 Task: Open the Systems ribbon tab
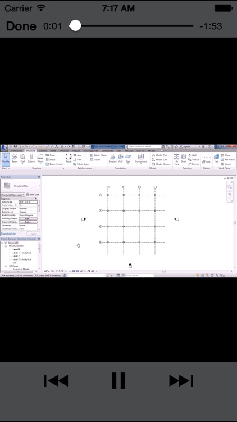click(43, 151)
